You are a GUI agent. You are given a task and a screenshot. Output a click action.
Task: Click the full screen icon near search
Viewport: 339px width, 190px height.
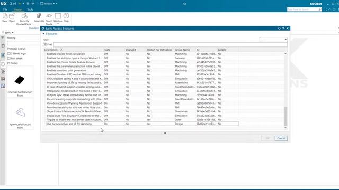[x=325, y=9]
